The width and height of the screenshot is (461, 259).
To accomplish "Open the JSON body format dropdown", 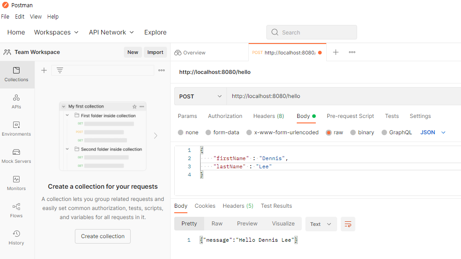I will click(433, 132).
